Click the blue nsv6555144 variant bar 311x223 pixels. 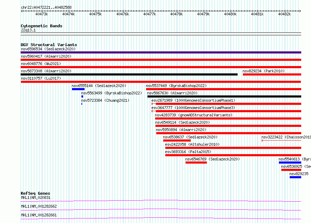pos(78,89)
